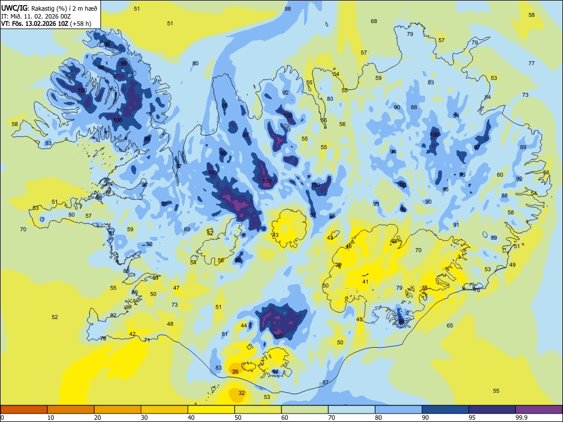Image resolution: width=563 pixels, height=422 pixels.
Task: Select the 95–99.9 navy legend swatch
Action: 492,410
